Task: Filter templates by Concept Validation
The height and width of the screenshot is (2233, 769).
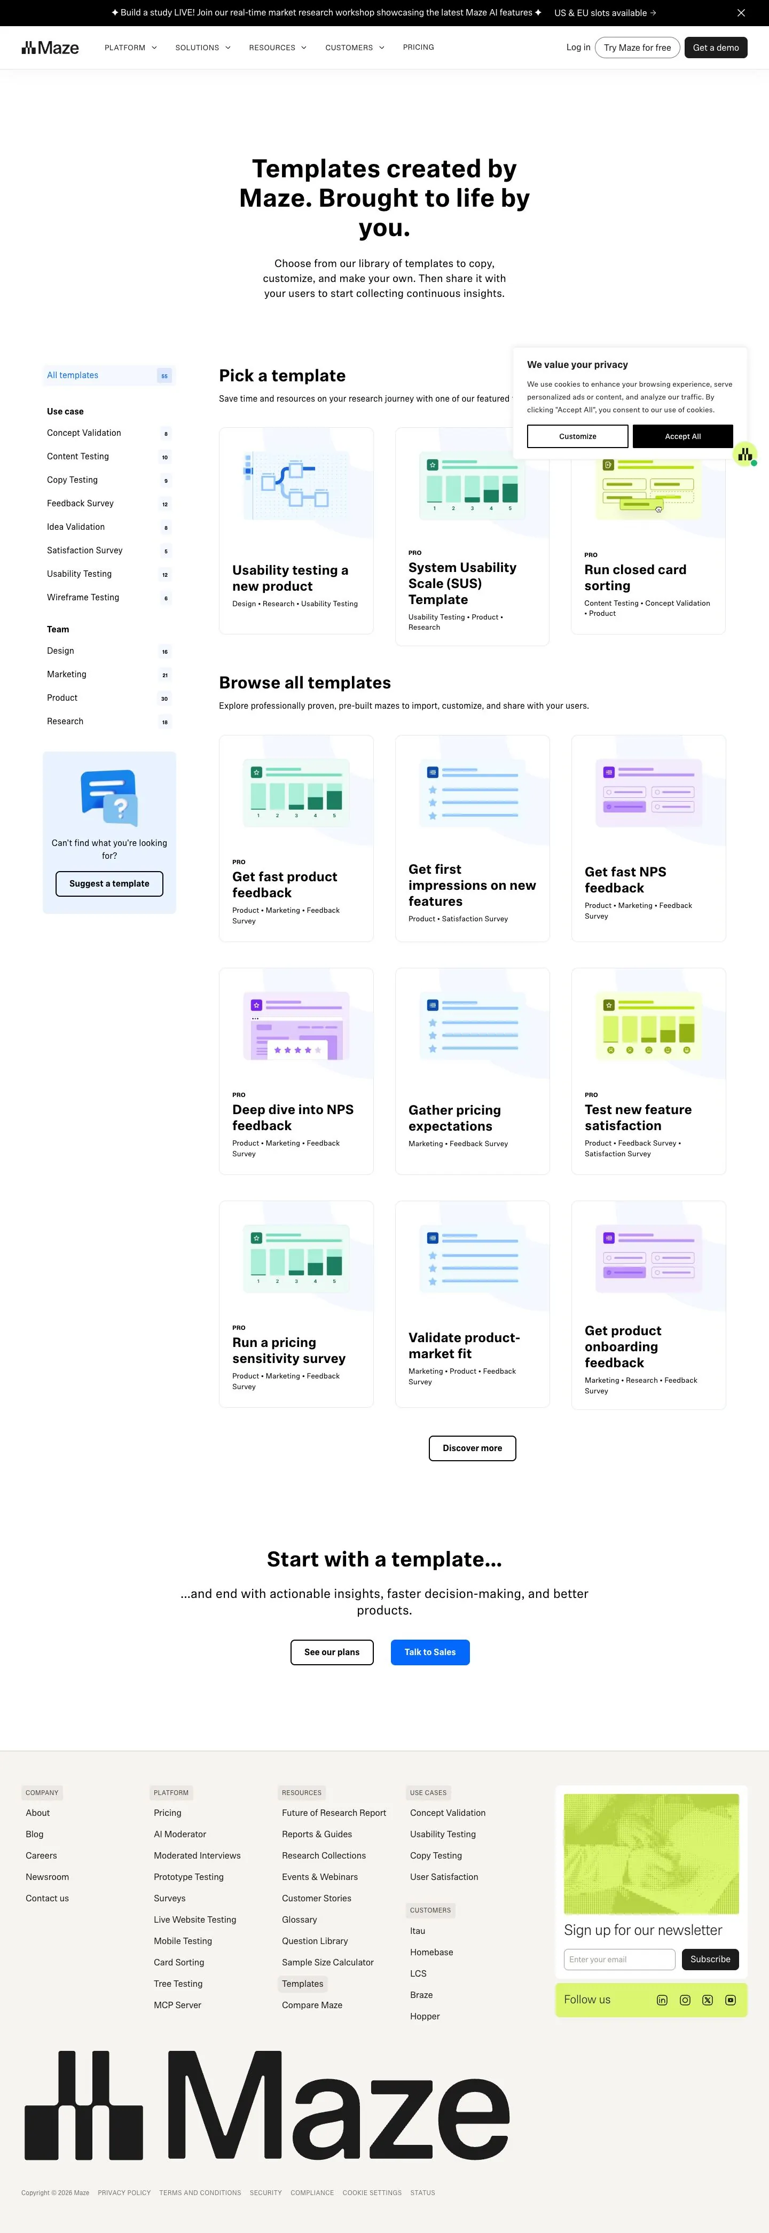Action: pyautogui.click(x=109, y=434)
